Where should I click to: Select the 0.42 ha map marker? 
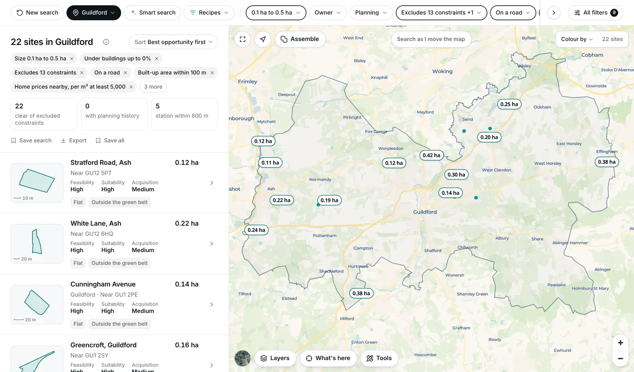(x=431, y=155)
